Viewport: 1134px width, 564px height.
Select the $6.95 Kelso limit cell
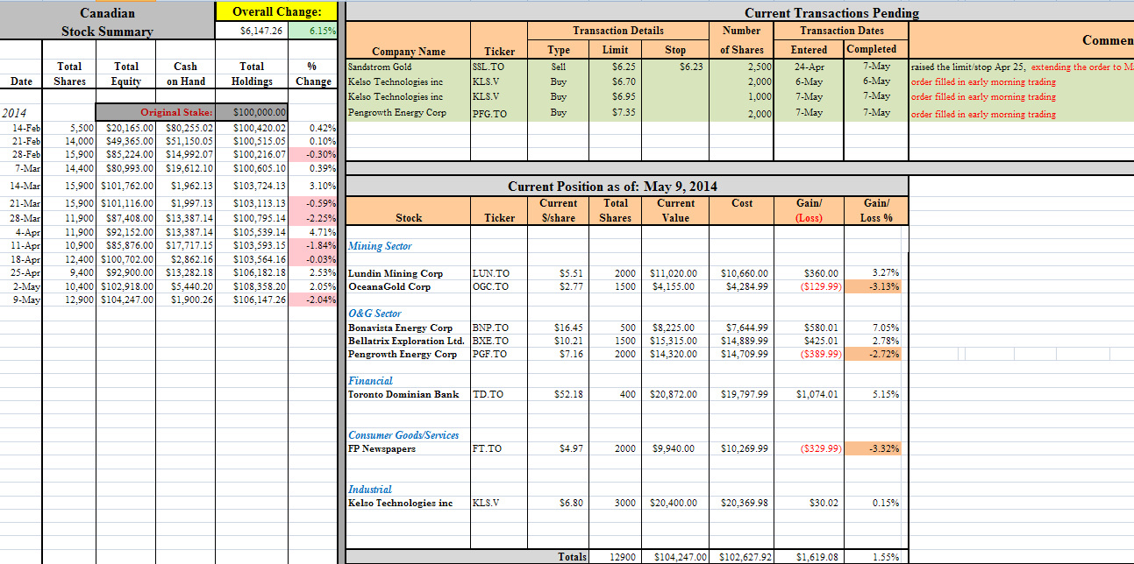coord(615,96)
